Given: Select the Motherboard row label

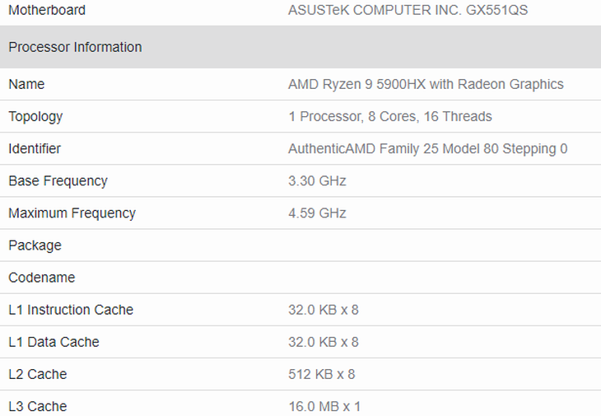Looking at the screenshot, I should [x=47, y=10].
